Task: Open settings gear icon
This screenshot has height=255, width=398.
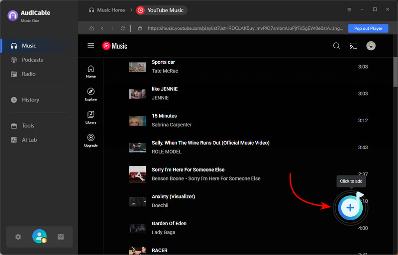Action: pyautogui.click(x=18, y=237)
